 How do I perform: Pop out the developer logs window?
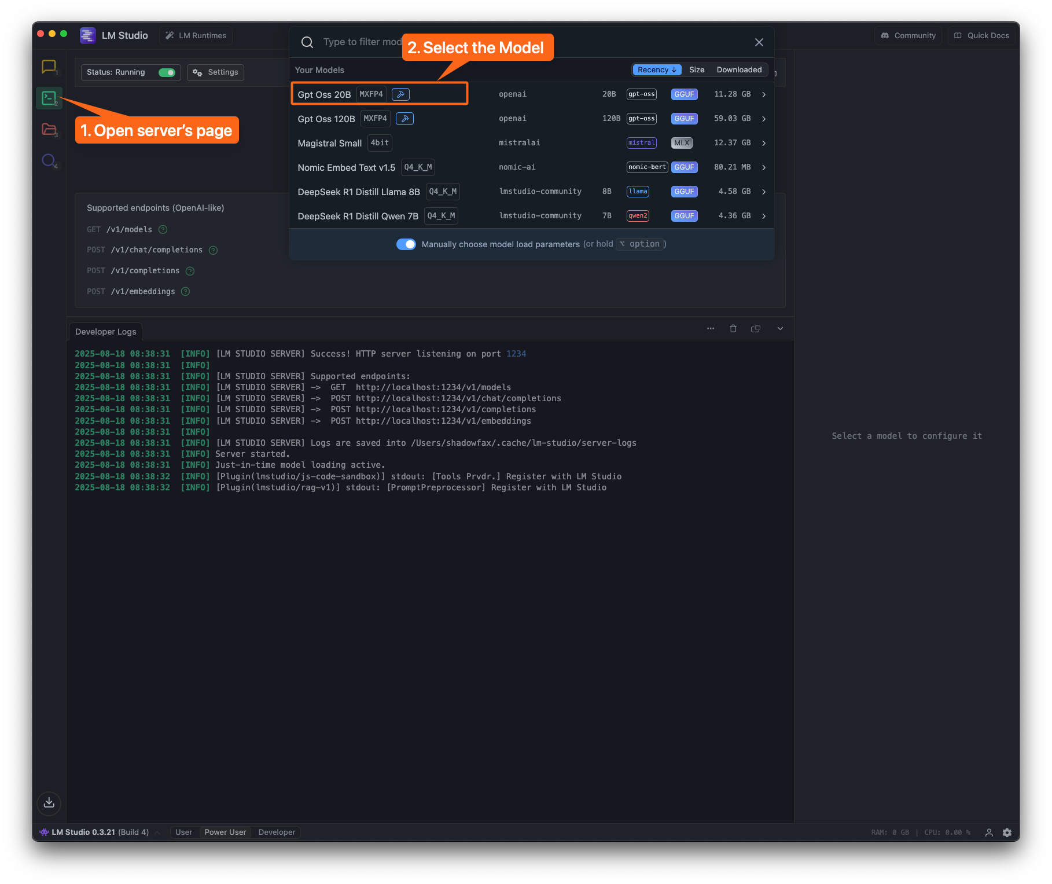[x=756, y=328]
